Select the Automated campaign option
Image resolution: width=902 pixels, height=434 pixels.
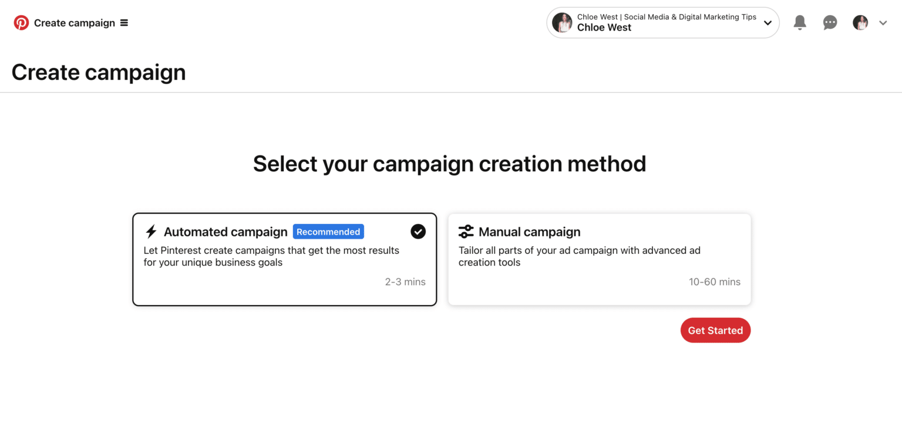284,259
